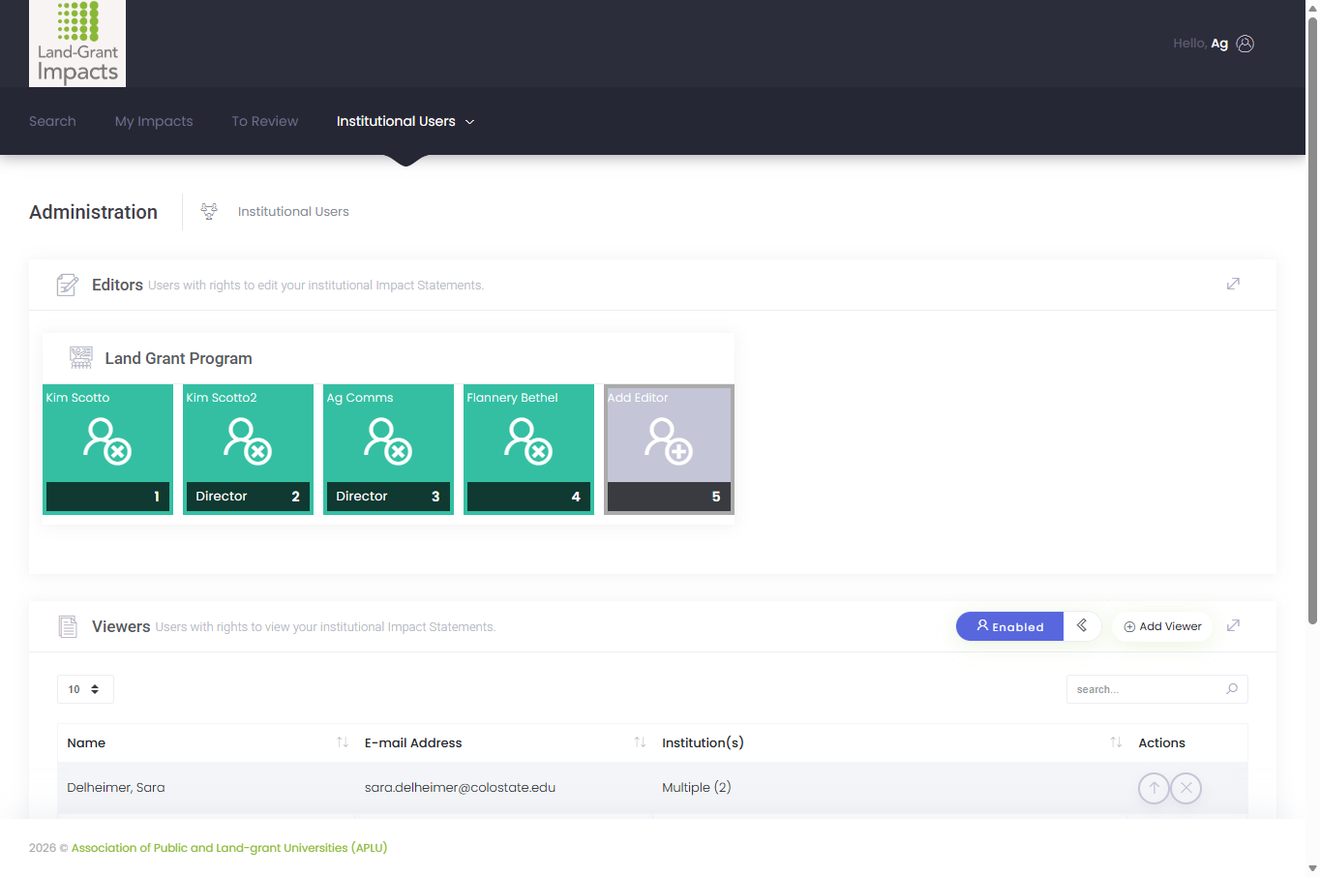Click the Land Grant Program icon

coord(81,357)
